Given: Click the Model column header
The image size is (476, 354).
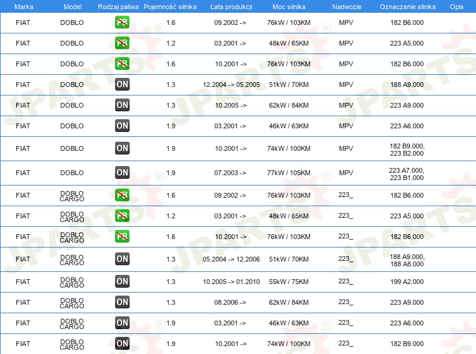Looking at the screenshot, I should [72, 7].
